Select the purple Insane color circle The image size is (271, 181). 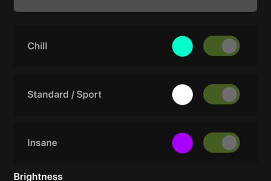click(x=182, y=143)
